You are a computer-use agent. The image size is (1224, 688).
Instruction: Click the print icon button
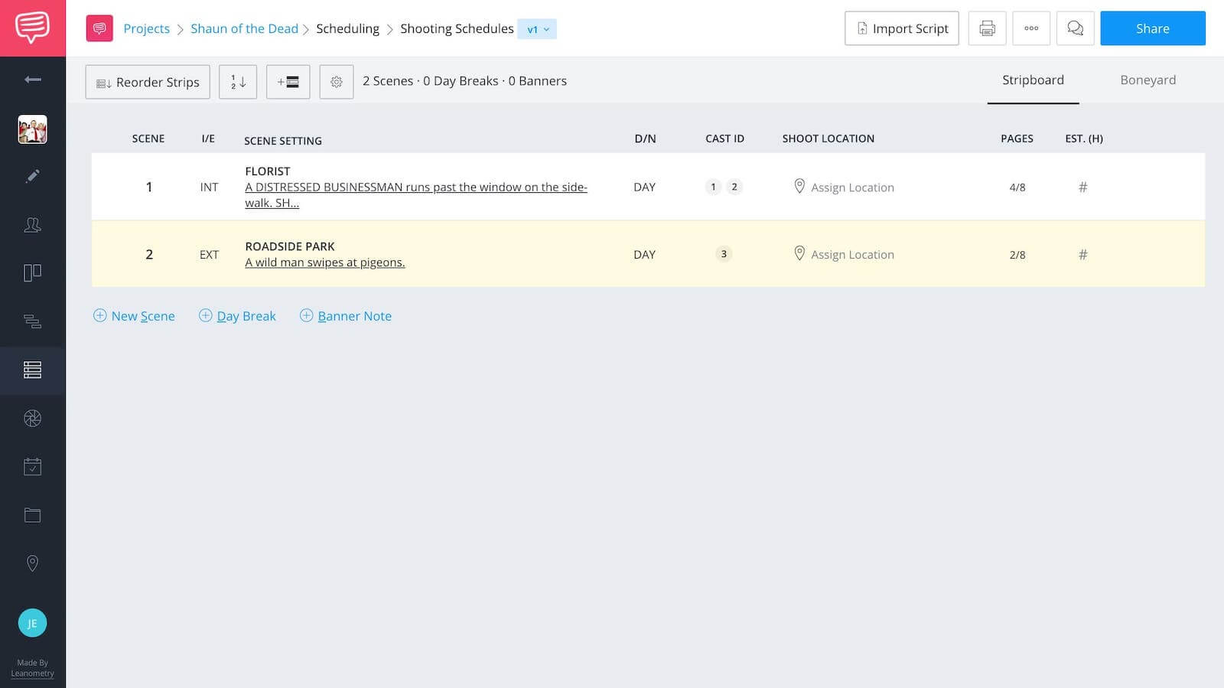pyautogui.click(x=987, y=28)
